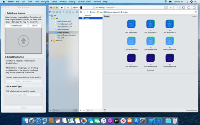Open the asset type dropdown menu
200x125 pixels.
[23, 95]
